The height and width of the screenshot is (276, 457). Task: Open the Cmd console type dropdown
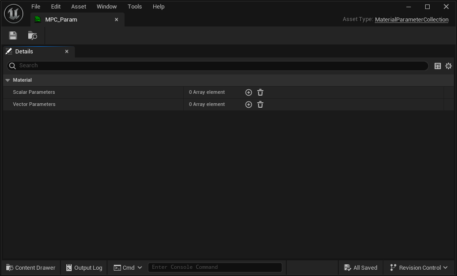(x=128, y=267)
